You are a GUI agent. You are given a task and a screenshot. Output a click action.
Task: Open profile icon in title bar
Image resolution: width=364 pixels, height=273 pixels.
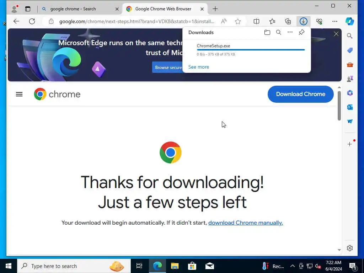coord(14,9)
